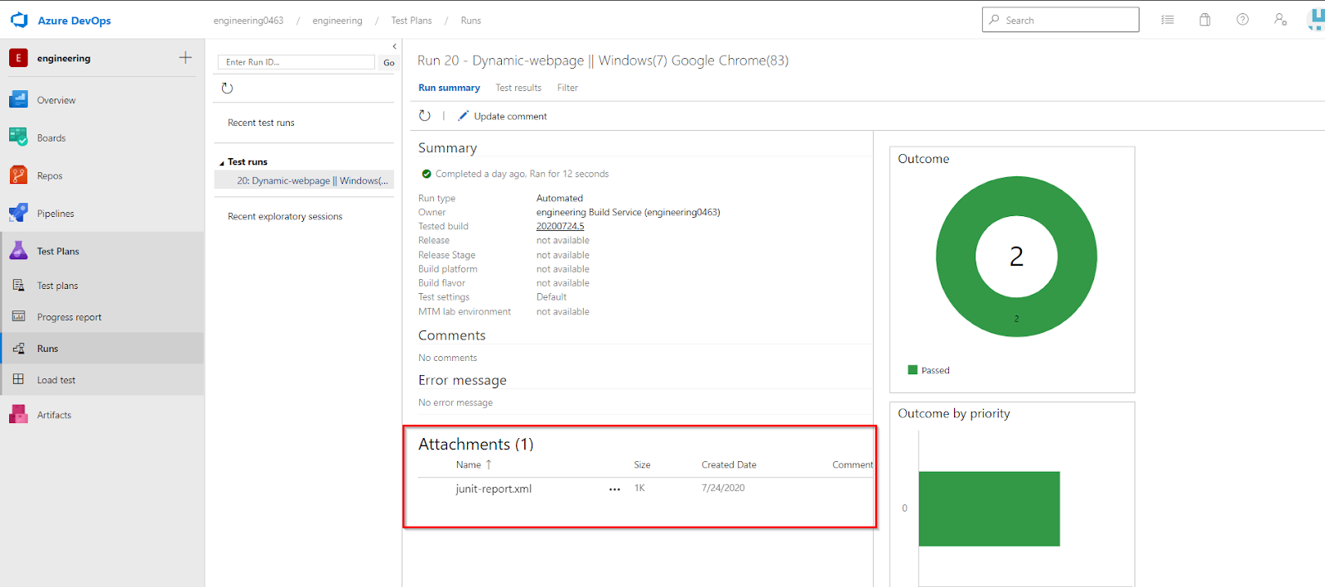Click the plus icon beside engineering project
The image size is (1325, 587).
(185, 57)
